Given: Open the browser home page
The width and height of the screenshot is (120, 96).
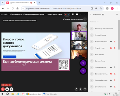Looking at the screenshot, I should click(17, 8).
